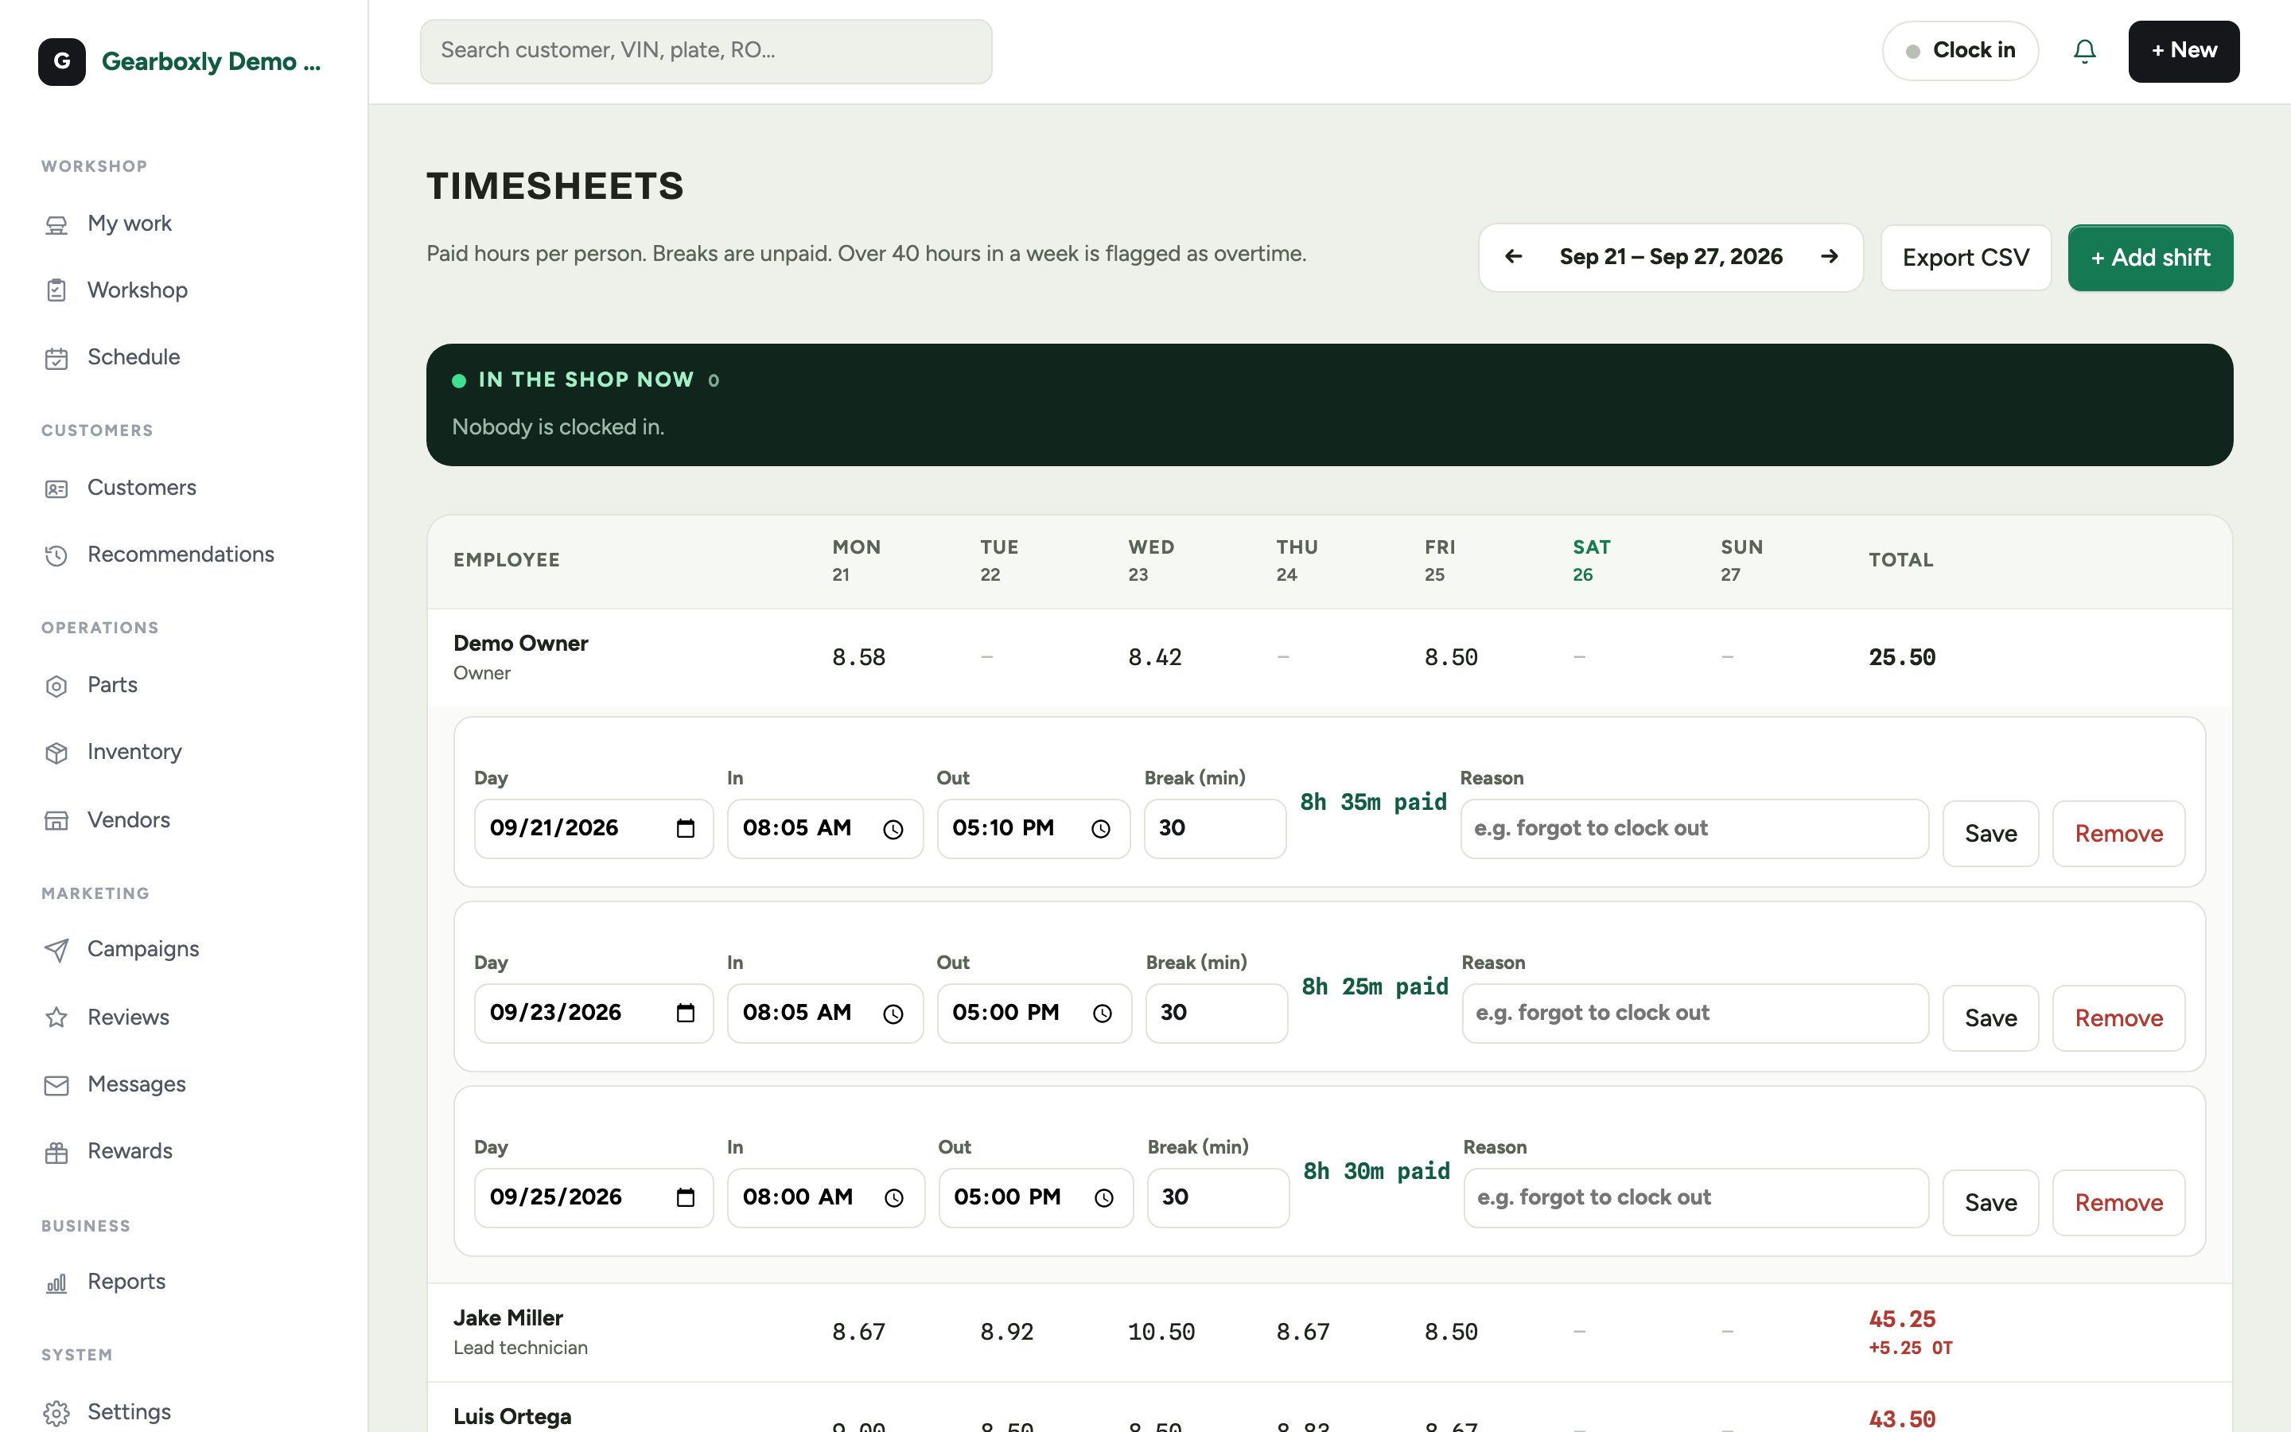Click the Campaigns paper plane icon
Image resolution: width=2291 pixels, height=1432 pixels.
[56, 950]
